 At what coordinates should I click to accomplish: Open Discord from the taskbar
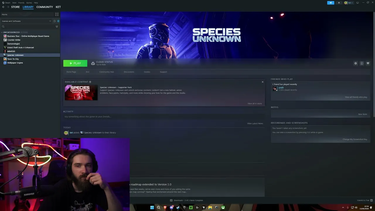(x=171, y=207)
